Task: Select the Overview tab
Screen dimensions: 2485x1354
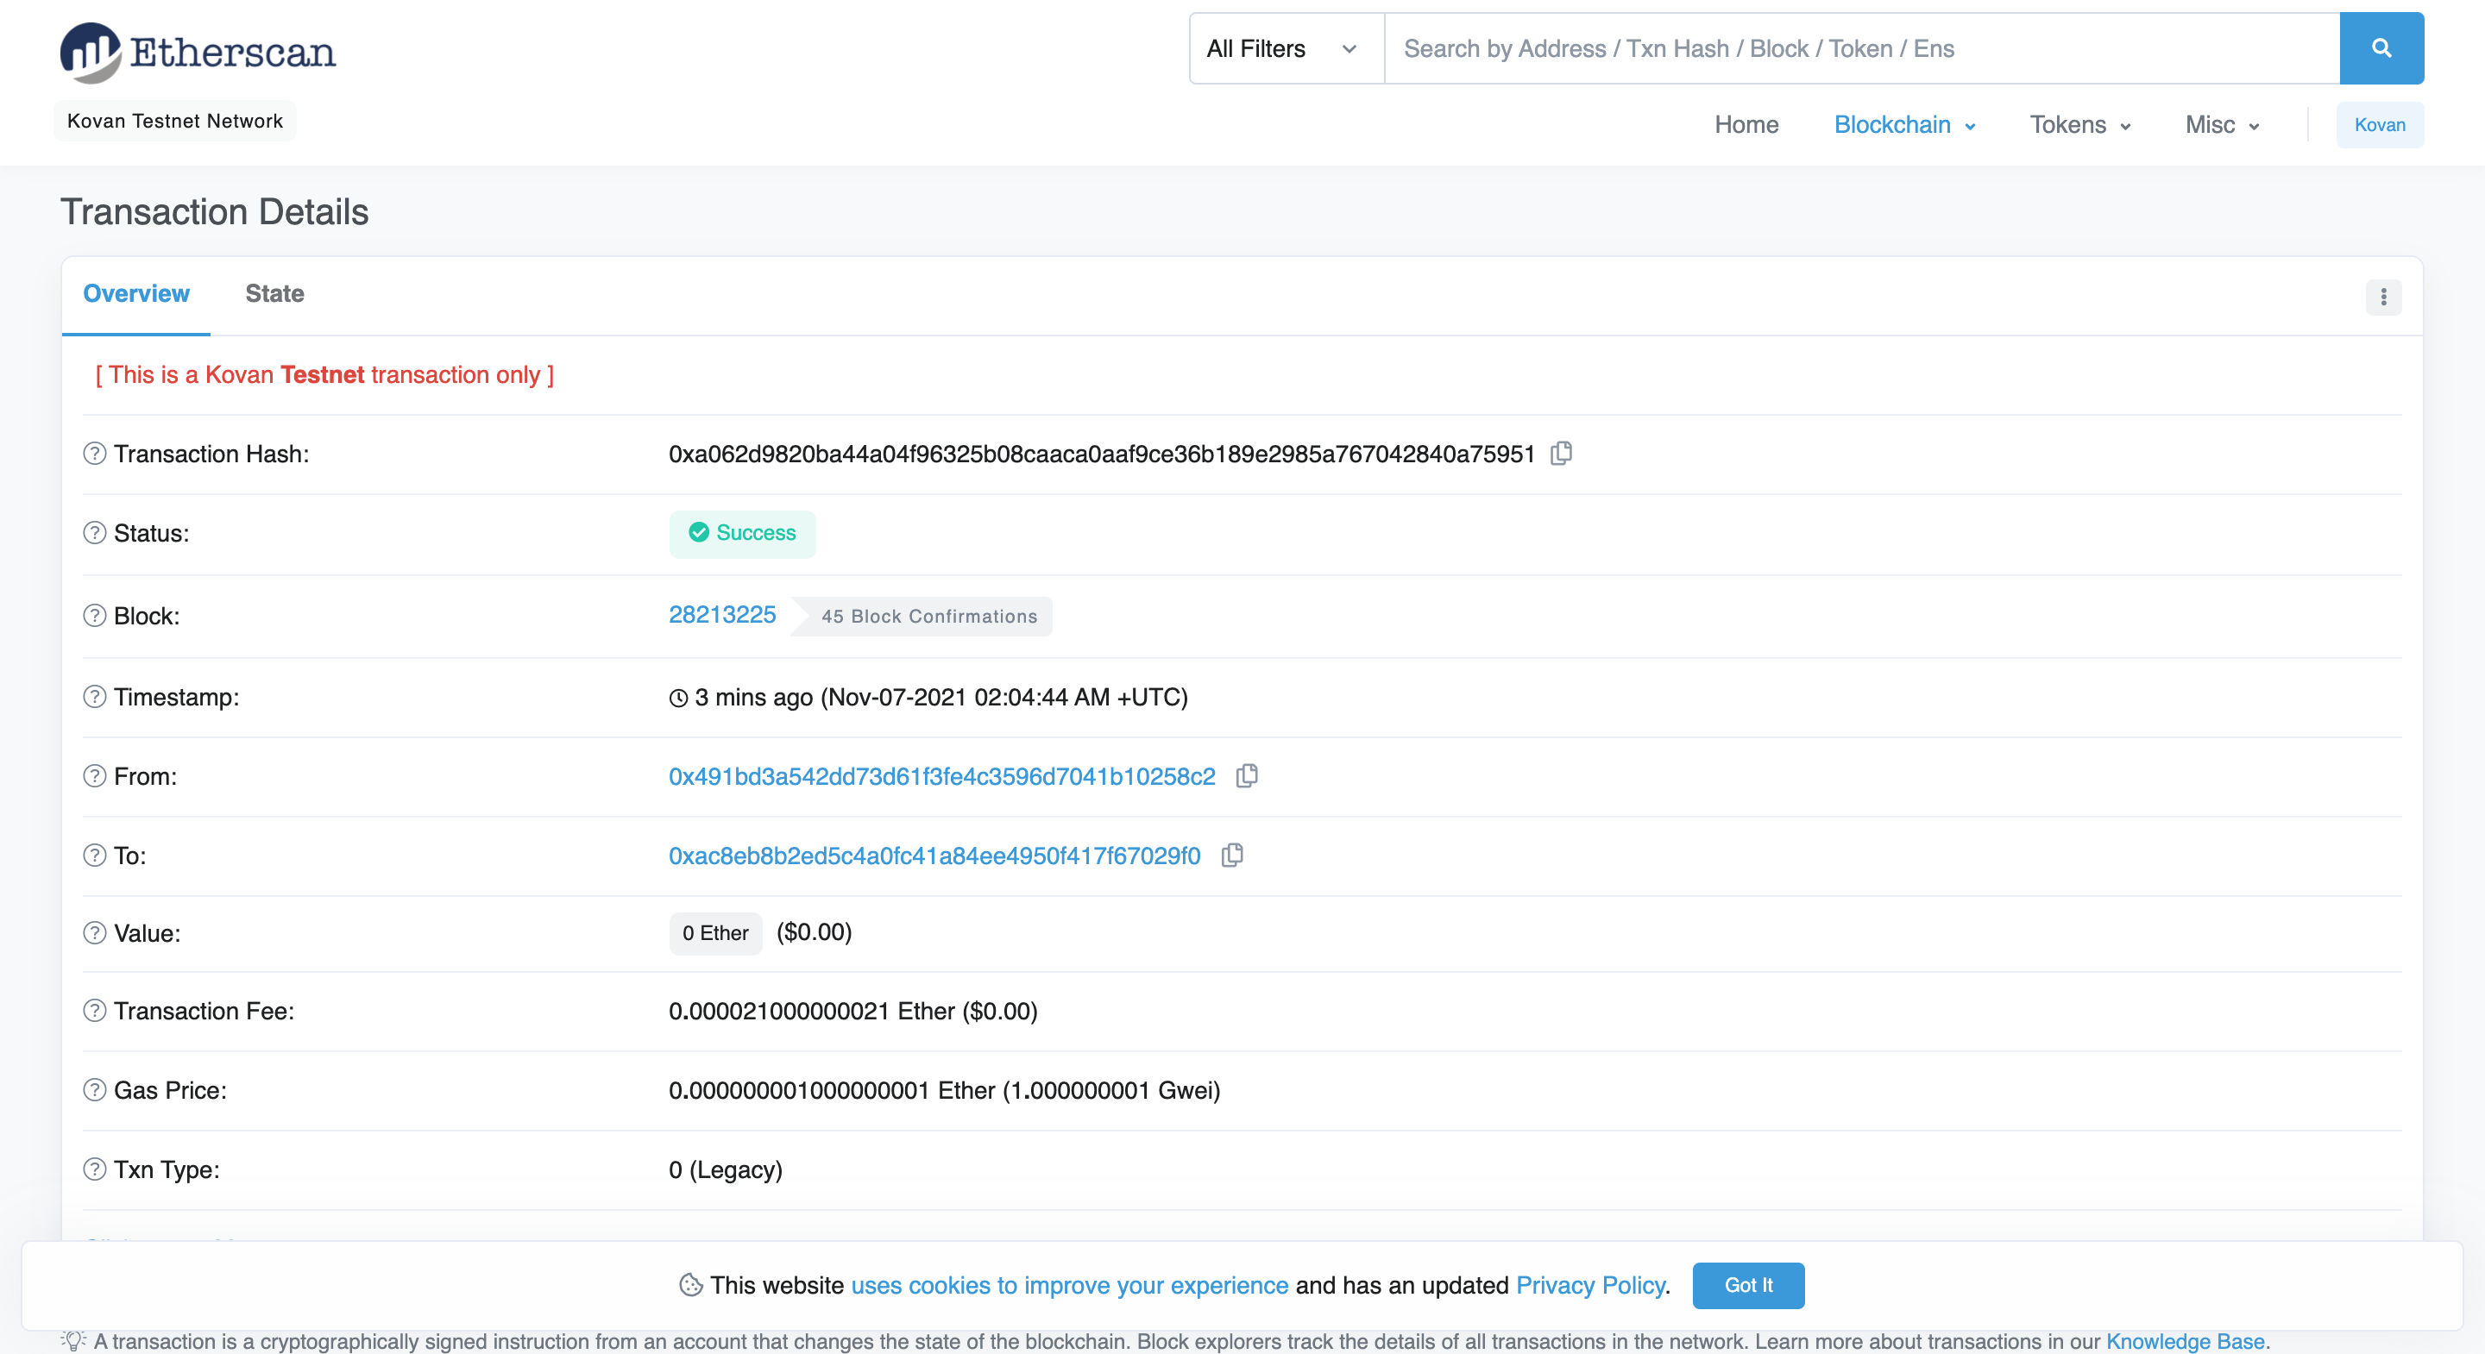Action: click(136, 294)
